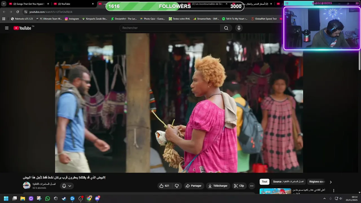This screenshot has height=203, width=361.
Task: Open the Tell It To My Heart bookmark
Action: pos(235,19)
